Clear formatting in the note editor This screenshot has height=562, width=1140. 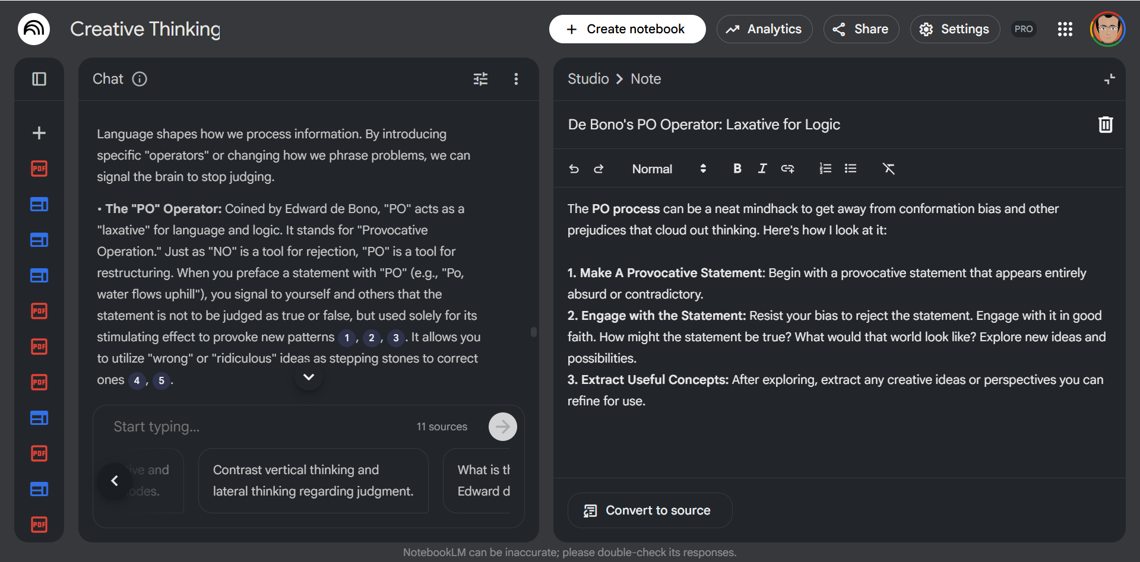(888, 169)
